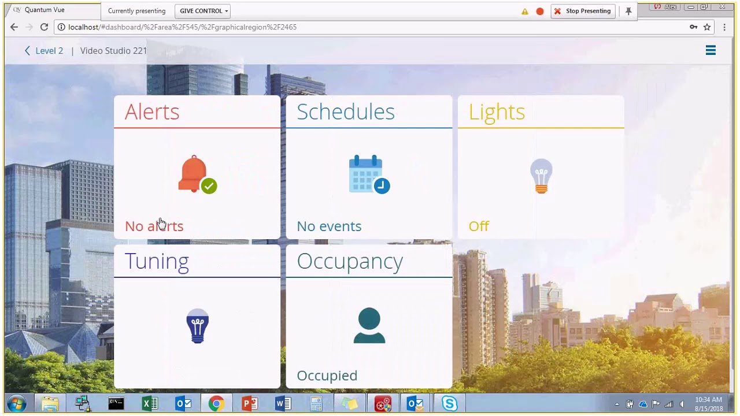This screenshot has height=416, width=740.
Task: Open Chrome three-dot menu
Action: click(724, 27)
